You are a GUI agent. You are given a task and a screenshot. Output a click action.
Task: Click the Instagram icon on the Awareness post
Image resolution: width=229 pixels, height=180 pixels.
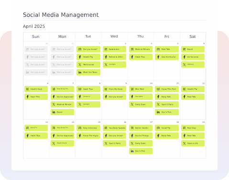coord(106,49)
